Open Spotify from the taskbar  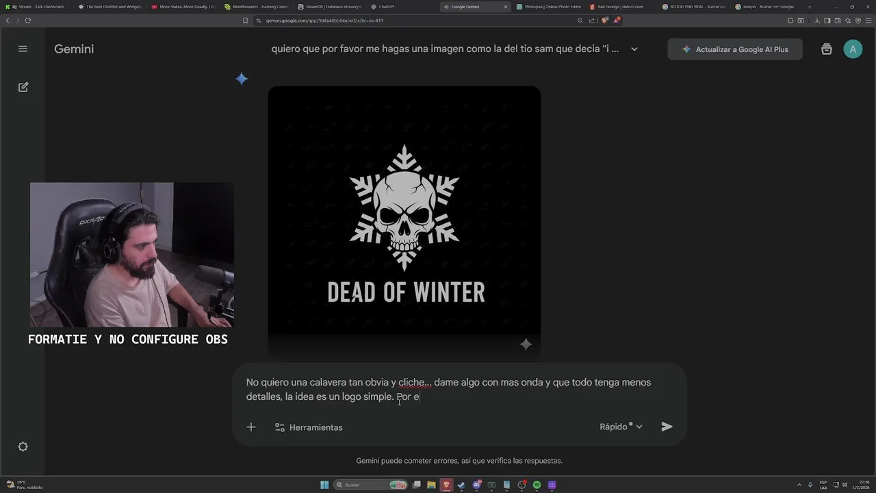(537, 485)
